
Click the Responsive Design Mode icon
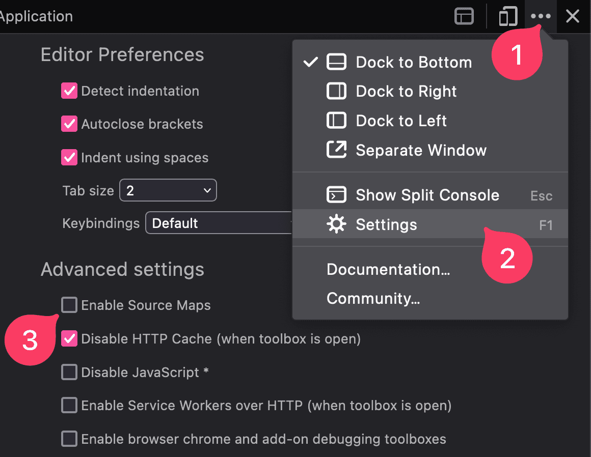(x=507, y=16)
